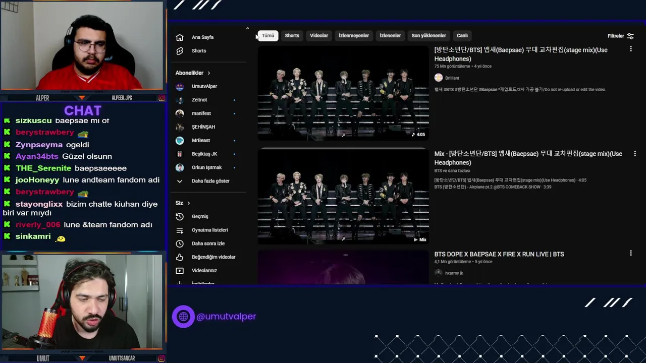
Task: Open the Brilliant channel avatar under the first video
Action: pyautogui.click(x=439, y=78)
